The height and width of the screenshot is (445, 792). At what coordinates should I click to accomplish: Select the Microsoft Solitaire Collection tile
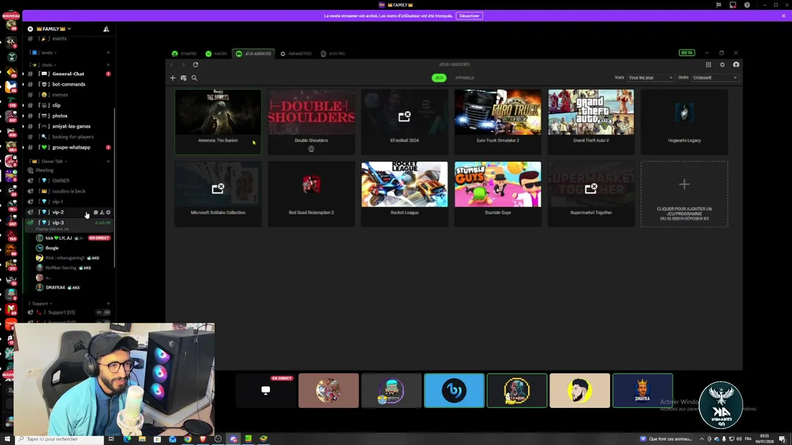pos(218,193)
